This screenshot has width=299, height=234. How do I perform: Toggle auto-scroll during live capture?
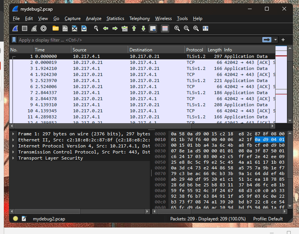pos(153,29)
